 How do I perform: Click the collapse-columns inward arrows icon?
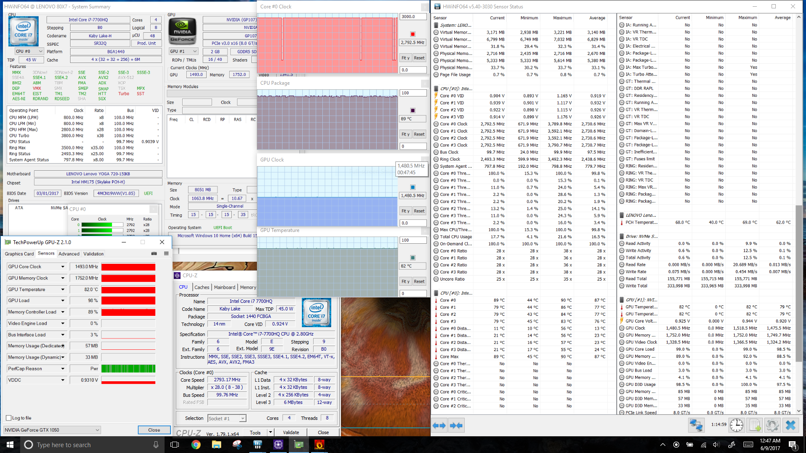click(456, 425)
